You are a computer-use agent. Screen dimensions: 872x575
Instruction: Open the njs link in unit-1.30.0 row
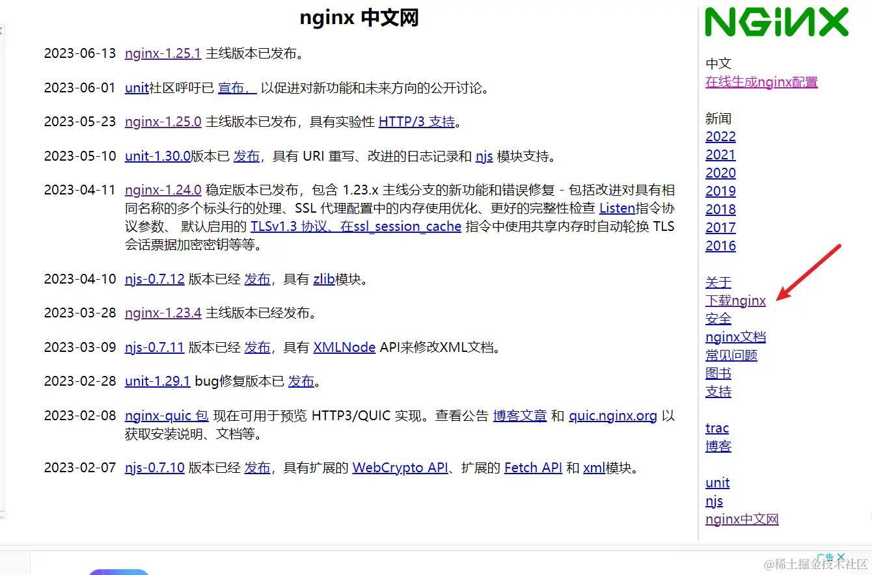(x=484, y=156)
